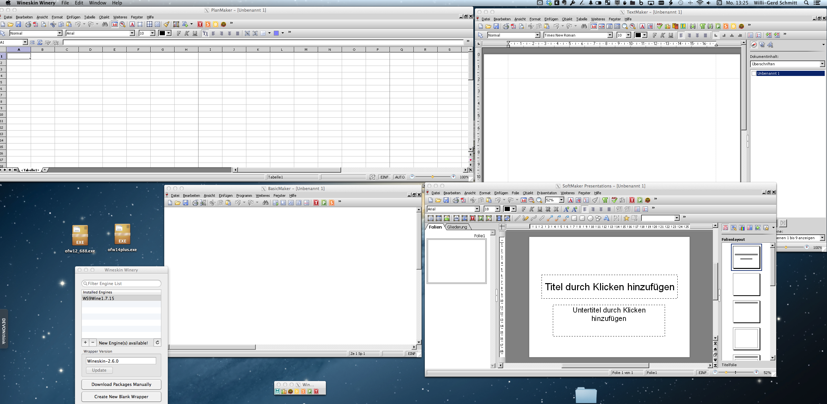Click the magnifier zoom icon in TextMaker toolbar
This screenshot has width=827, height=404.
coord(625,26)
